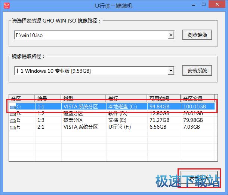
Task: Sort by the 编号 column header
Action: tap(48, 99)
